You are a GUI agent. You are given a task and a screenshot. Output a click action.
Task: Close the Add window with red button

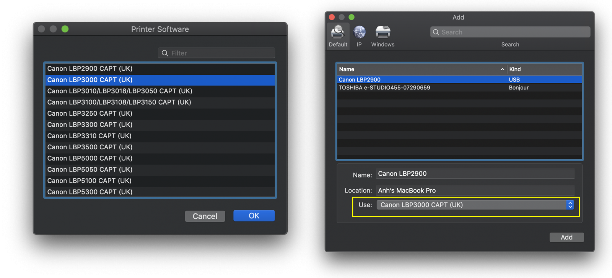point(332,17)
